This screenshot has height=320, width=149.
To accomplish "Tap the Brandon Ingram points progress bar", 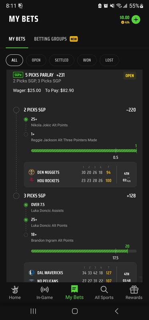I will click(x=84, y=251).
